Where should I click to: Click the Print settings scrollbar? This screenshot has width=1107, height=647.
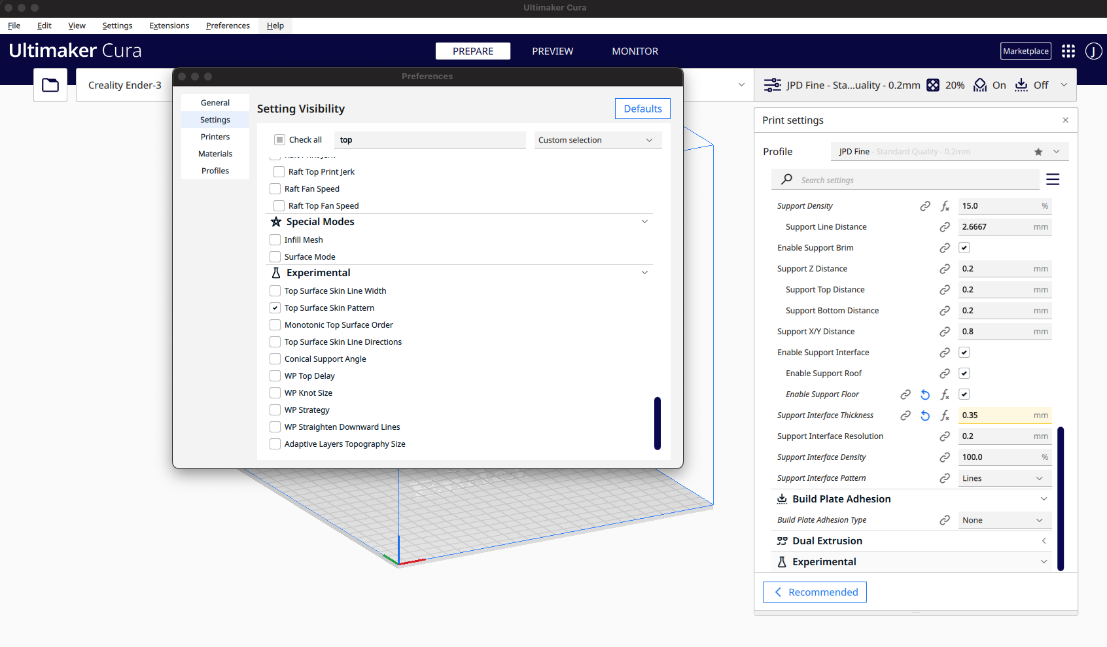1061,498
